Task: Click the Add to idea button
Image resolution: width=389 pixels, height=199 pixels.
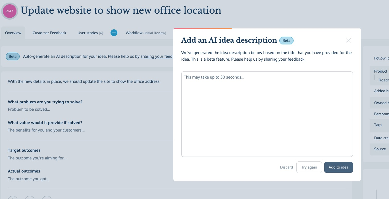Action: click(x=338, y=167)
